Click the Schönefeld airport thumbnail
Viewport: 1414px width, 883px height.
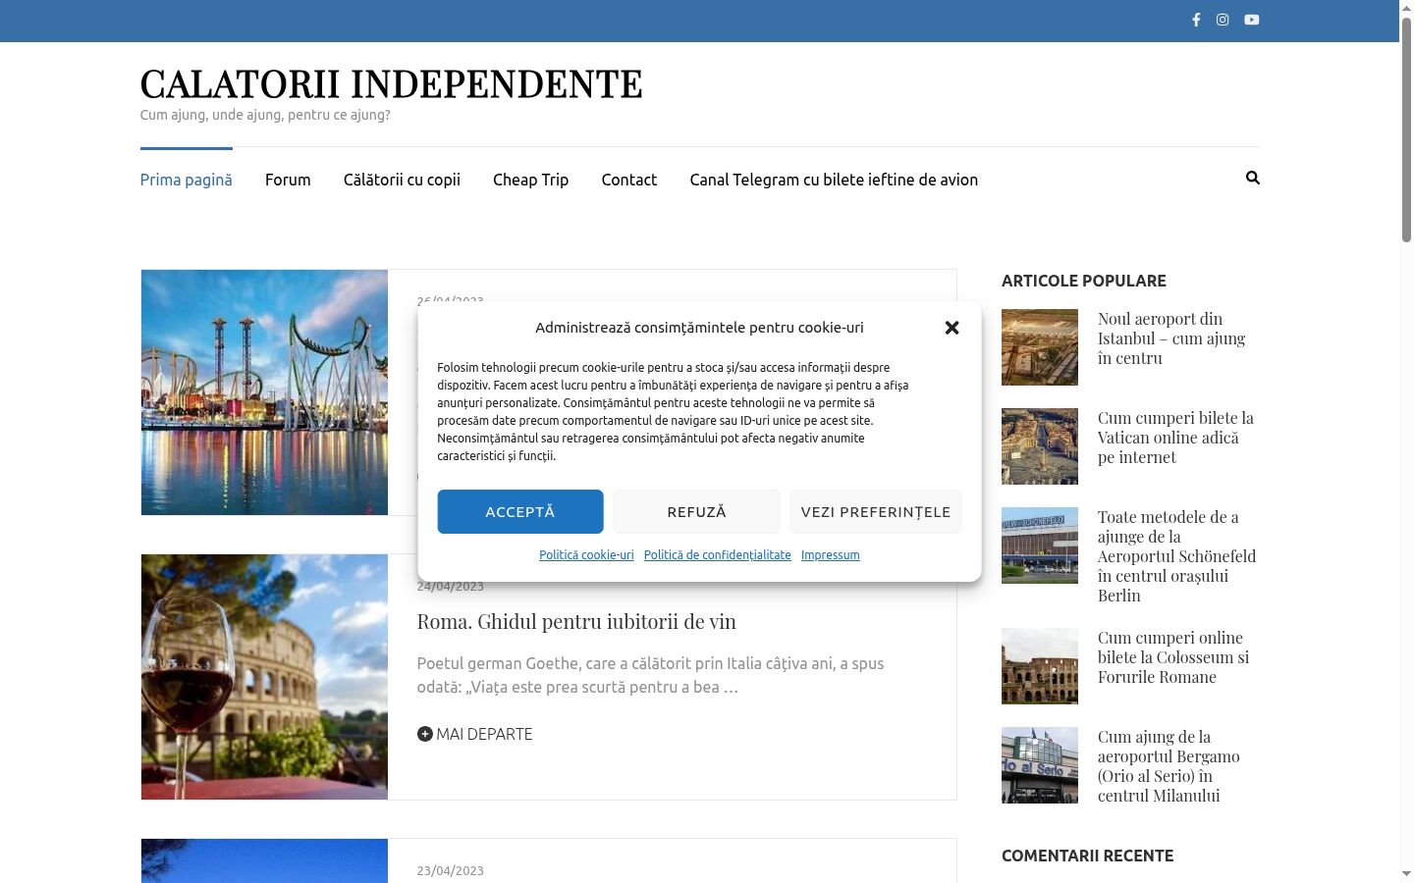1040,545
